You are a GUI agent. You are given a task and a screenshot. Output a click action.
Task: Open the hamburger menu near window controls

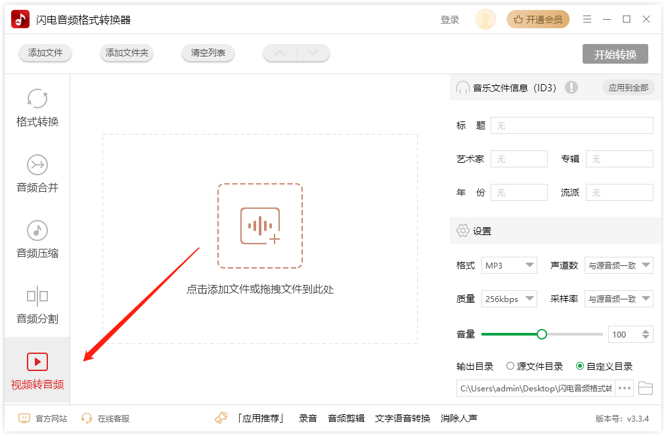click(587, 19)
